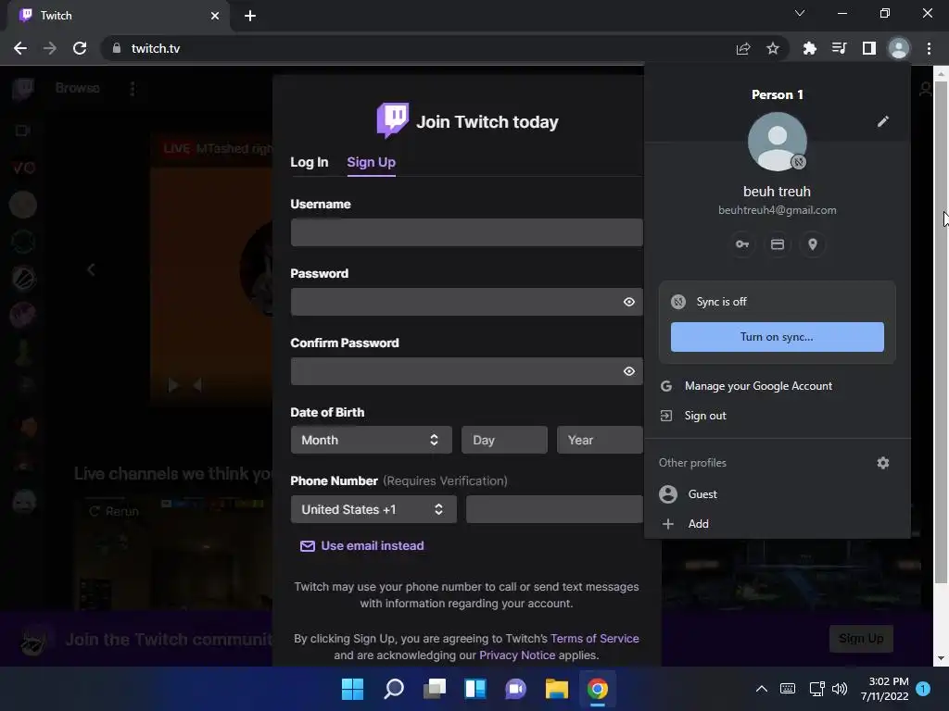Click the Password input field
The image size is (949, 711).
[467, 302]
